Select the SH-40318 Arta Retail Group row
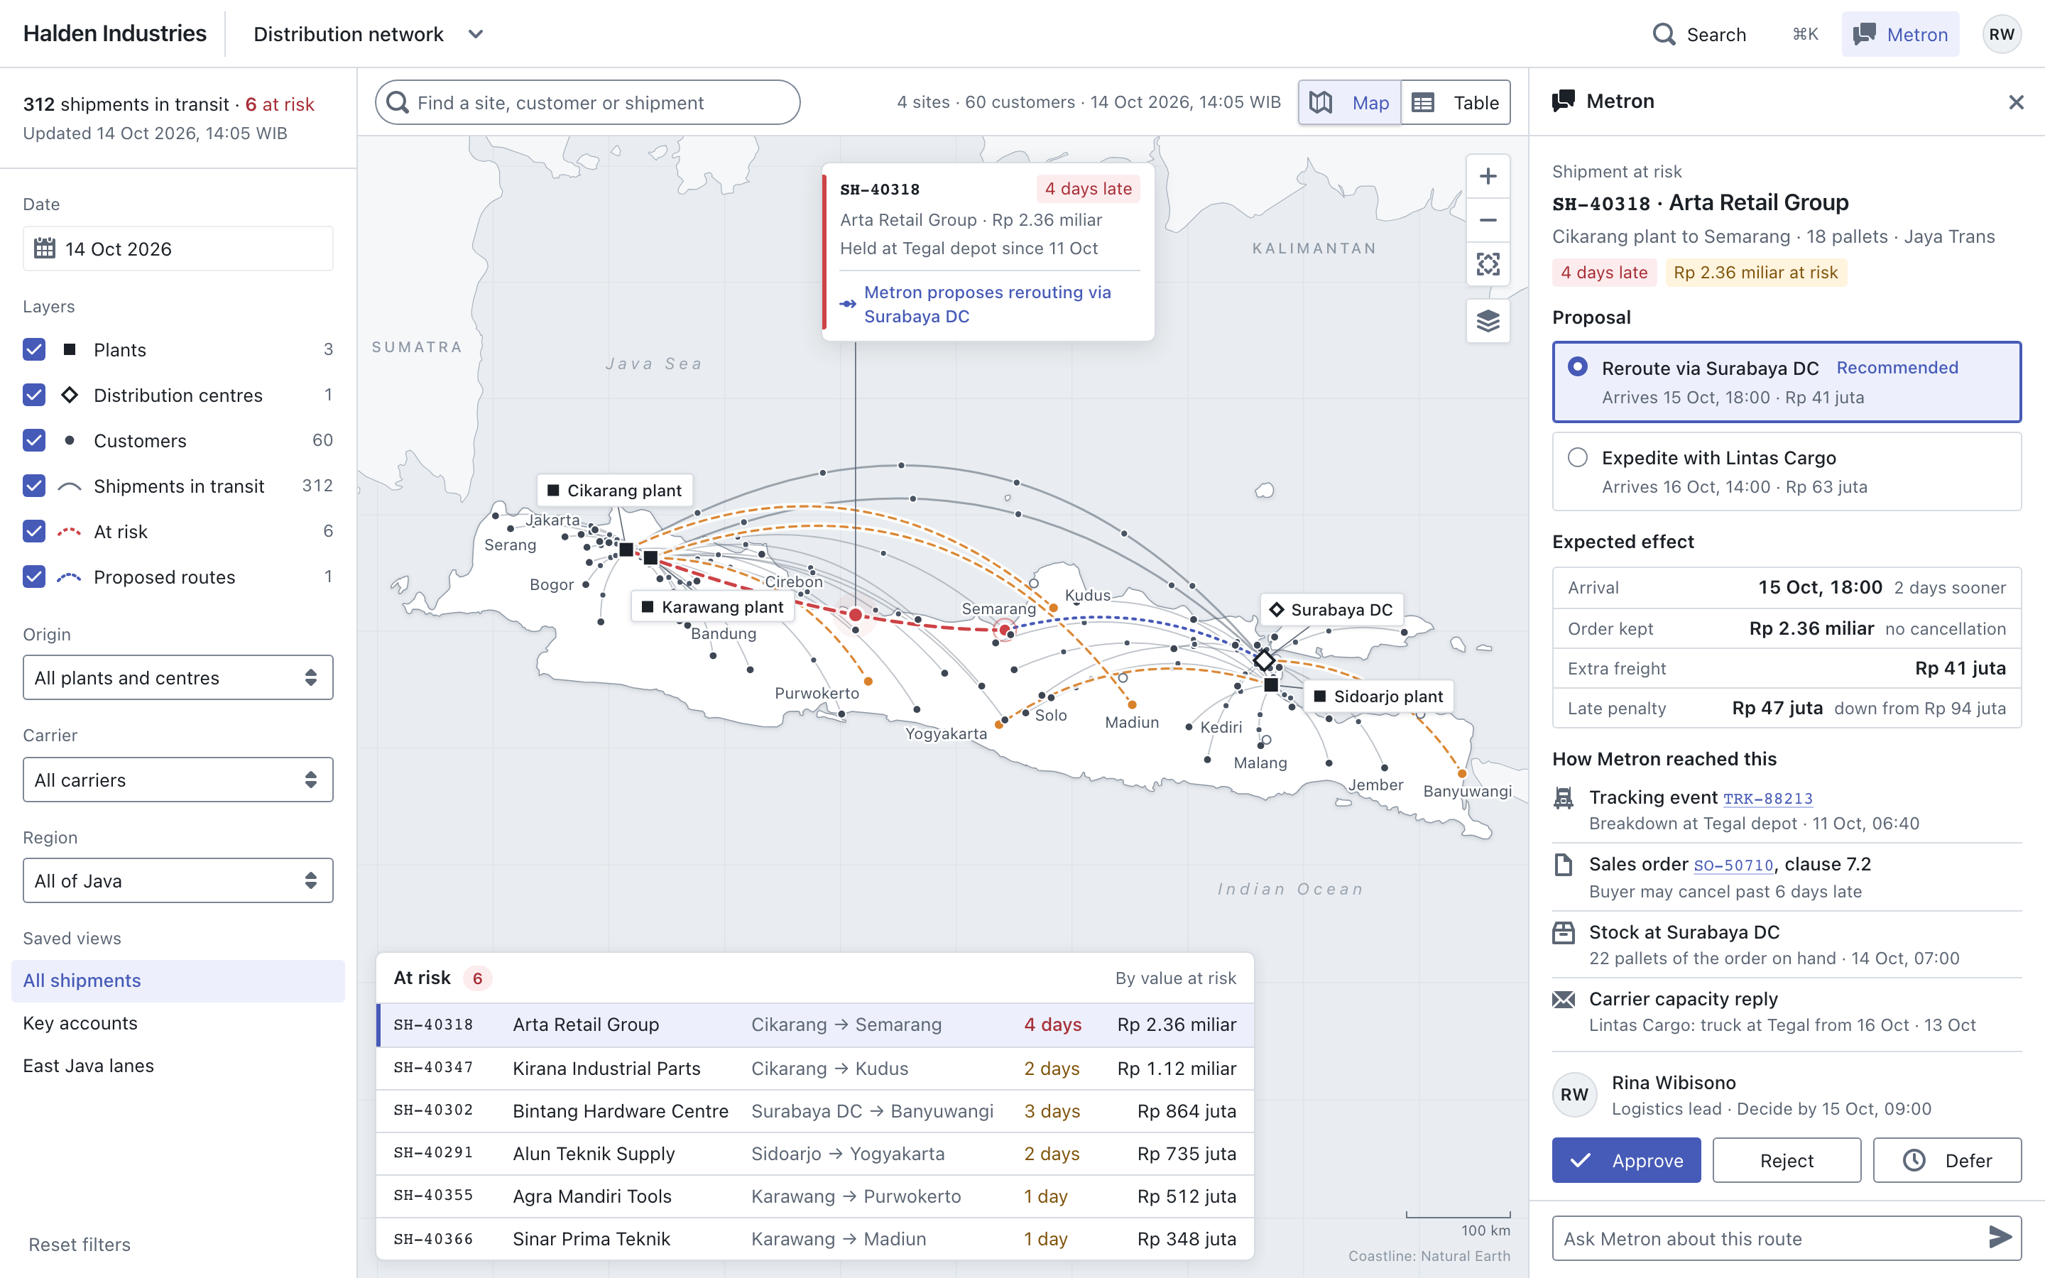 click(x=814, y=1025)
